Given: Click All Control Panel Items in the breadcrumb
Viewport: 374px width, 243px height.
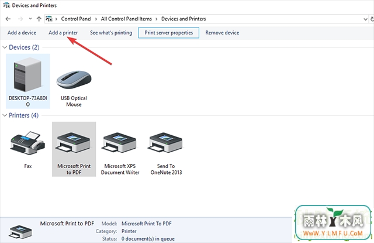Looking at the screenshot, I should click(x=126, y=19).
